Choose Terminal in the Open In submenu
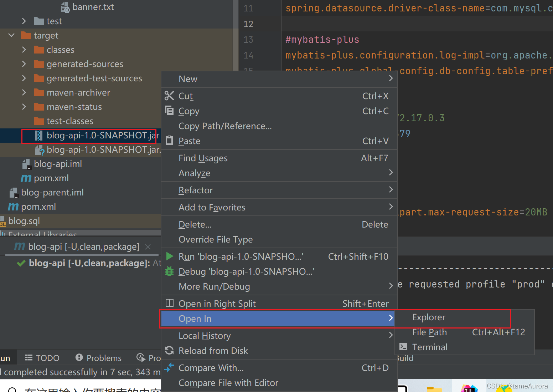The width and height of the screenshot is (553, 392). point(465,347)
